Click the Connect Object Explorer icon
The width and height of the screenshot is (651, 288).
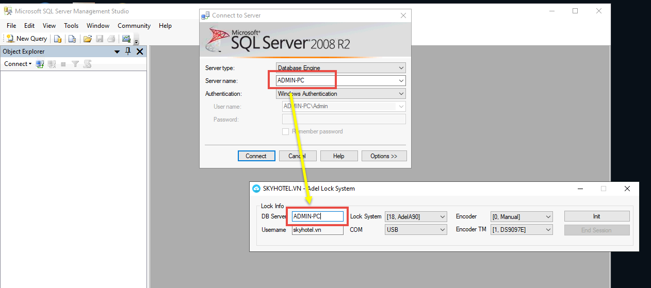tap(40, 64)
